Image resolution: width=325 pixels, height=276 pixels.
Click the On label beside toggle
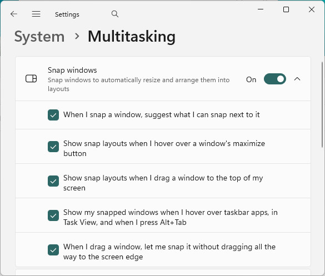251,79
